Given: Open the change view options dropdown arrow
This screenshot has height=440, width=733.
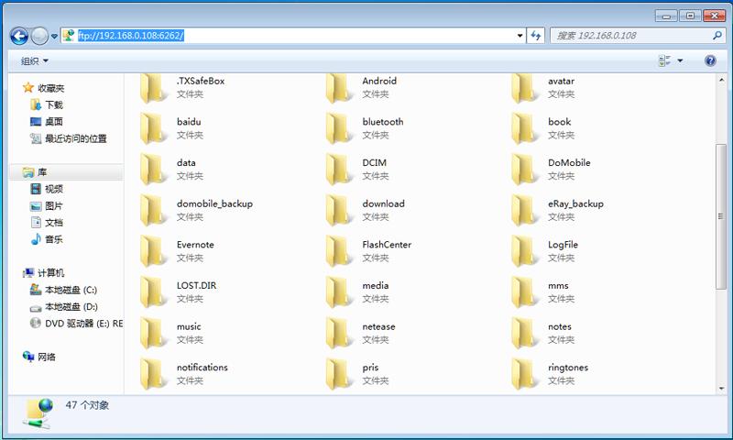Looking at the screenshot, I should (x=680, y=60).
